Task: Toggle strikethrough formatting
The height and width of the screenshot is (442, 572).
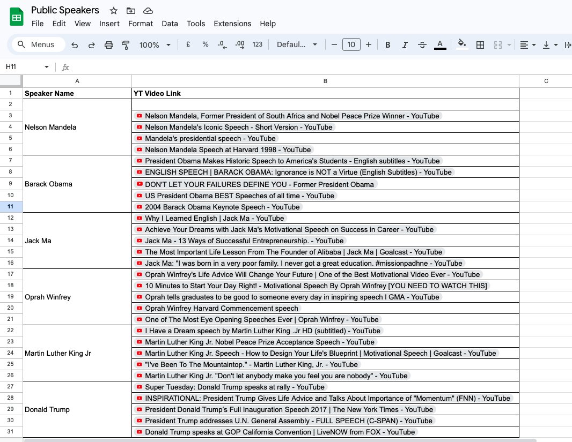Action: [x=422, y=45]
